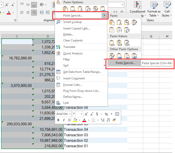Screen dimensions: 175x153
Task: Select Format Cells from context menu
Action: (x=72, y=85)
